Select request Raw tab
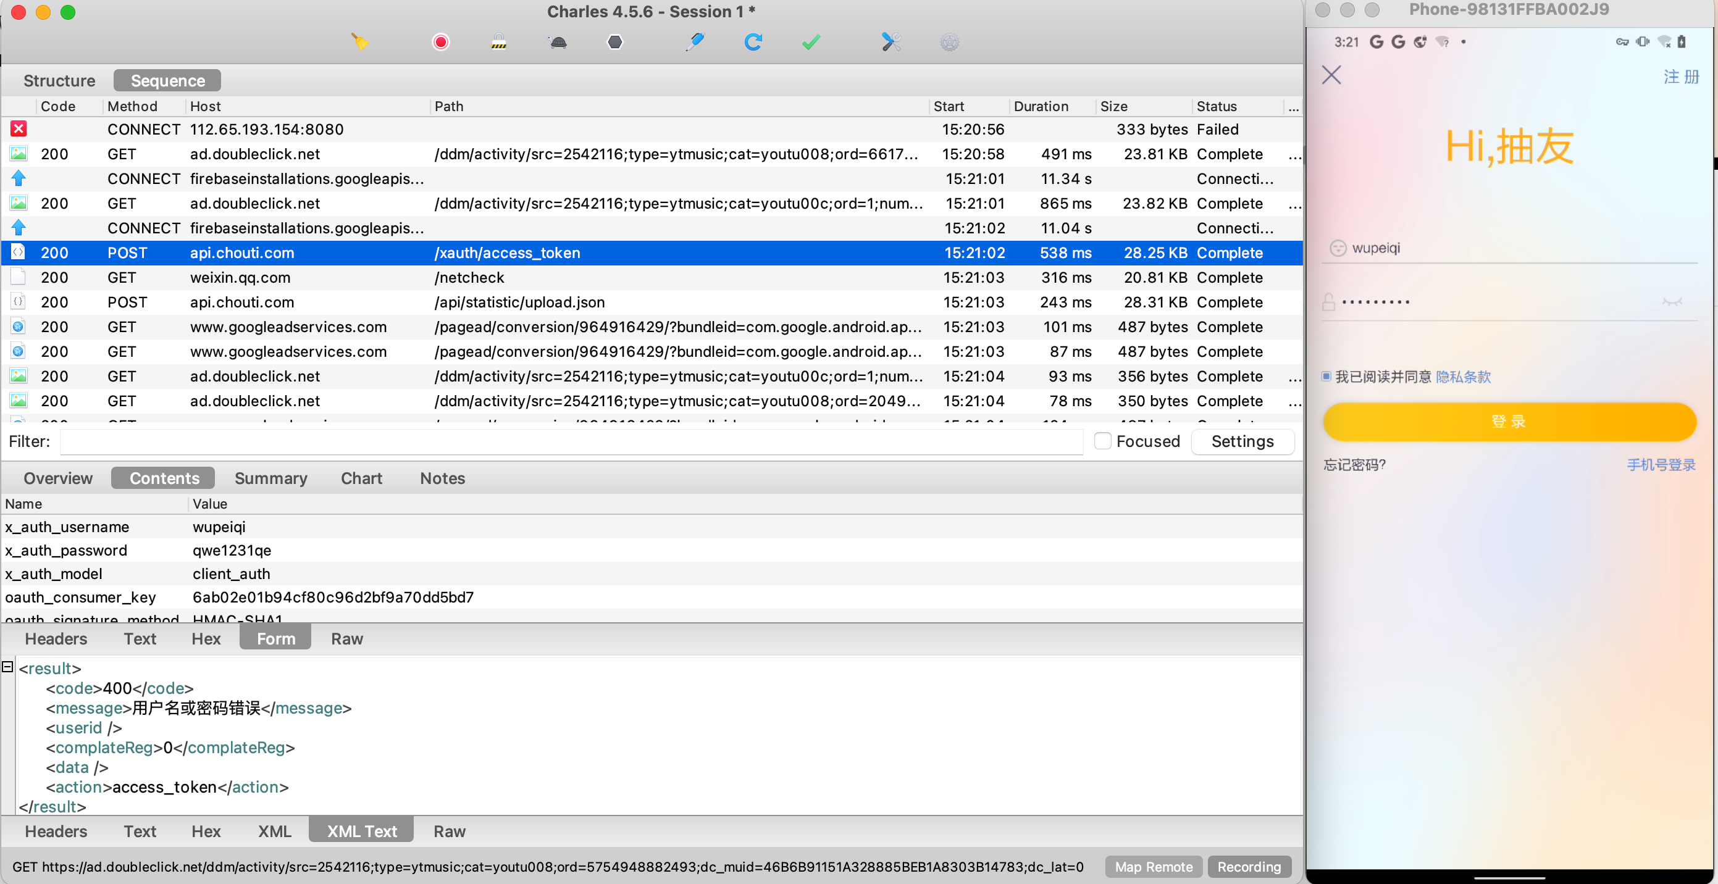Screen dimensions: 1718x884 [347, 639]
